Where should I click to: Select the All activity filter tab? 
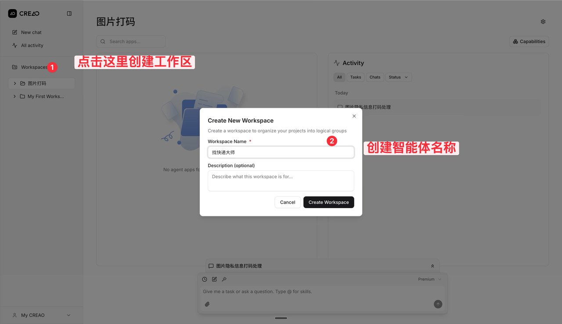click(x=339, y=77)
